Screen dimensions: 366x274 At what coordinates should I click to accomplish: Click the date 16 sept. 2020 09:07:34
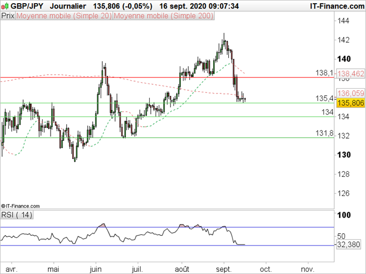pyautogui.click(x=199, y=6)
